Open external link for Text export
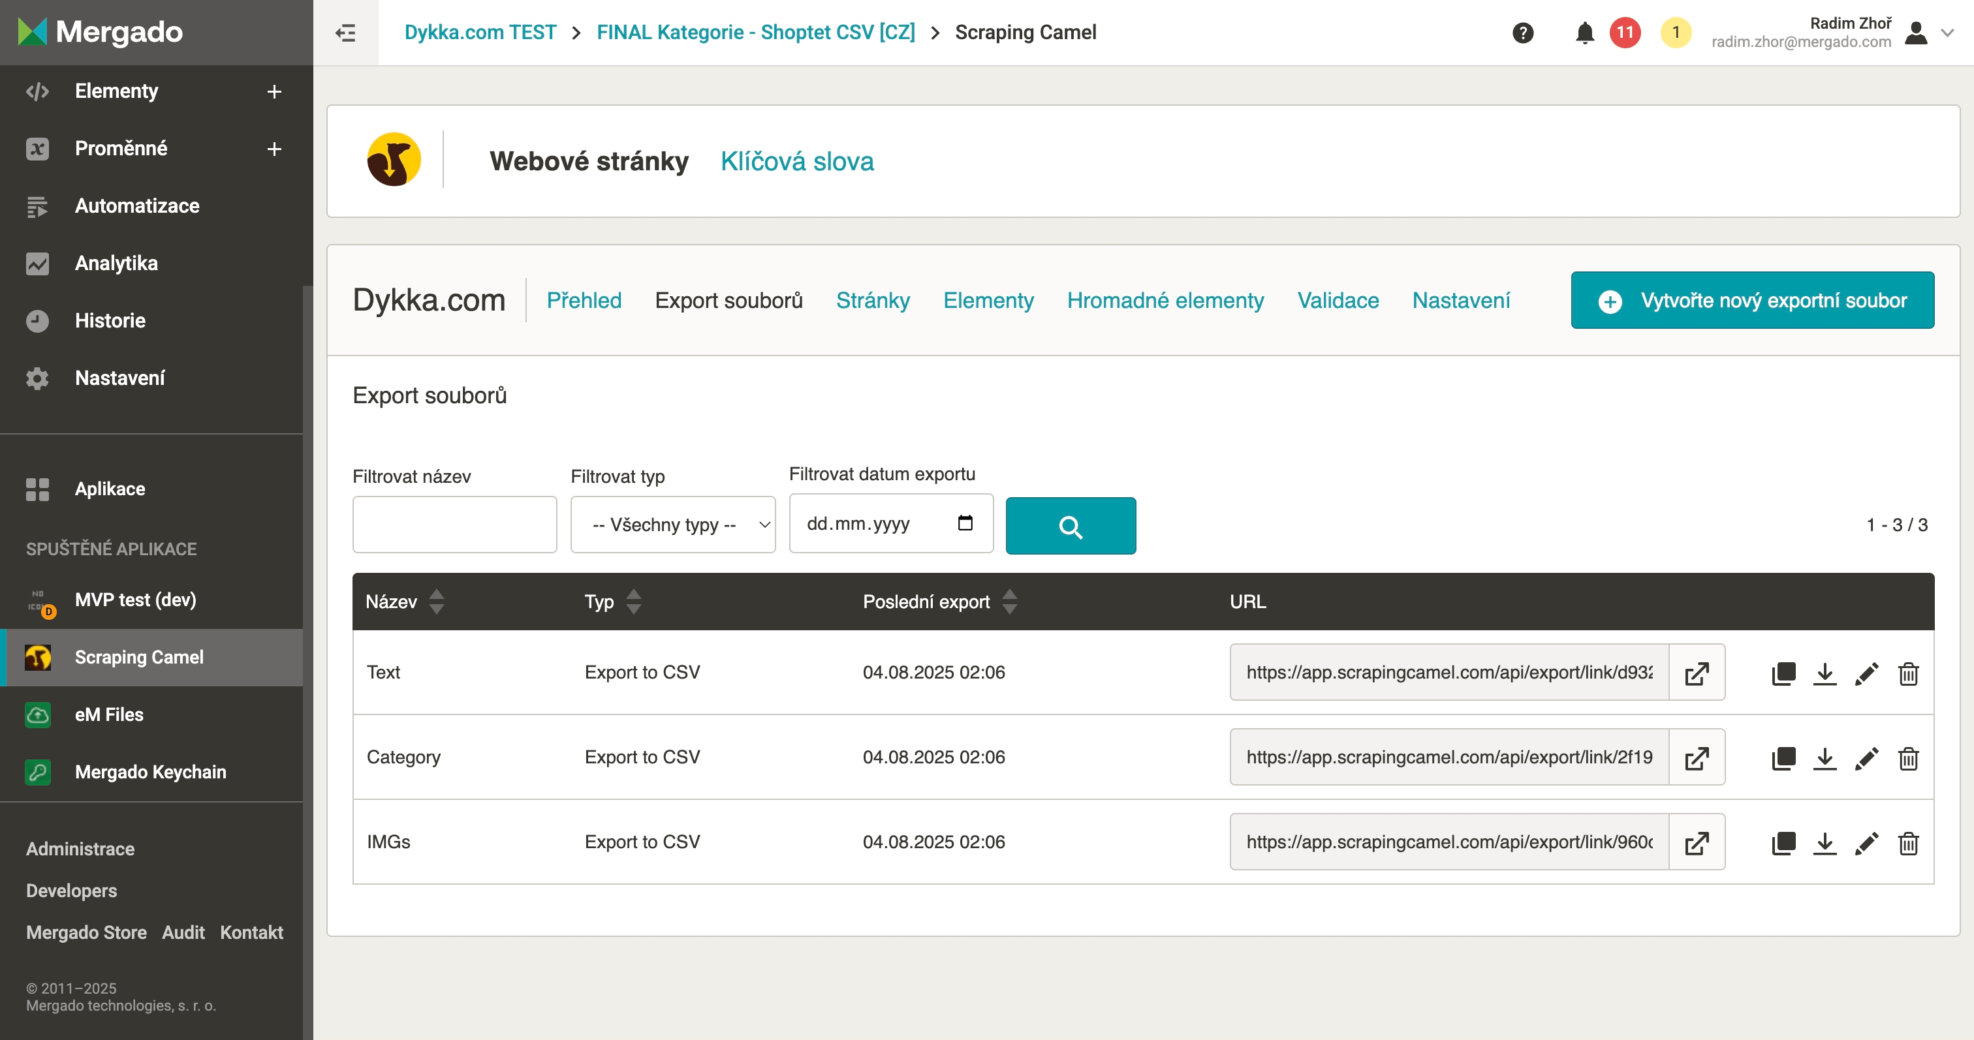Viewport: 1974px width, 1040px height. click(x=1697, y=673)
